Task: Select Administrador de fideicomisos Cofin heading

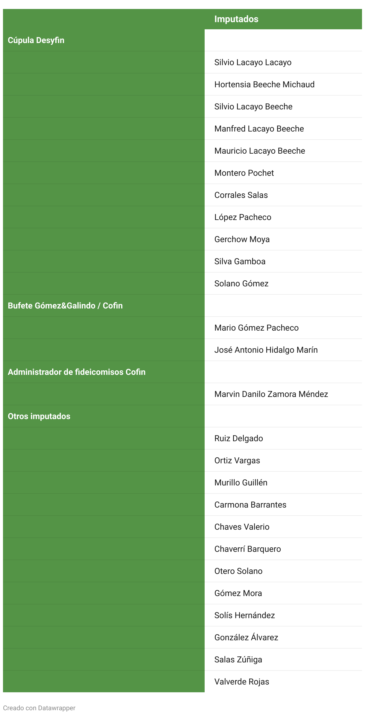Action: [x=77, y=372]
